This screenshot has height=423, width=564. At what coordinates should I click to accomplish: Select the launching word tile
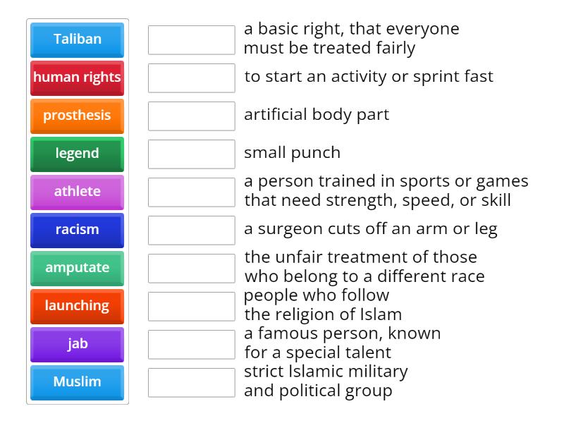pyautogui.click(x=77, y=306)
